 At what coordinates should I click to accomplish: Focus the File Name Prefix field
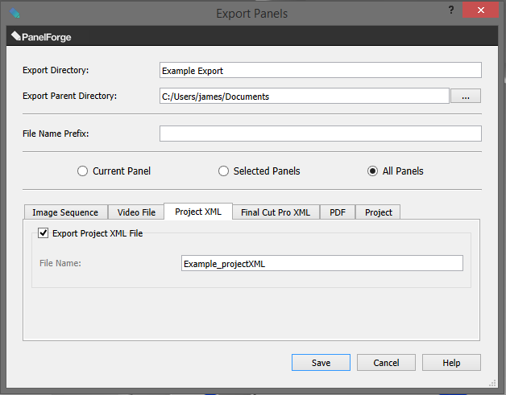[x=320, y=134]
